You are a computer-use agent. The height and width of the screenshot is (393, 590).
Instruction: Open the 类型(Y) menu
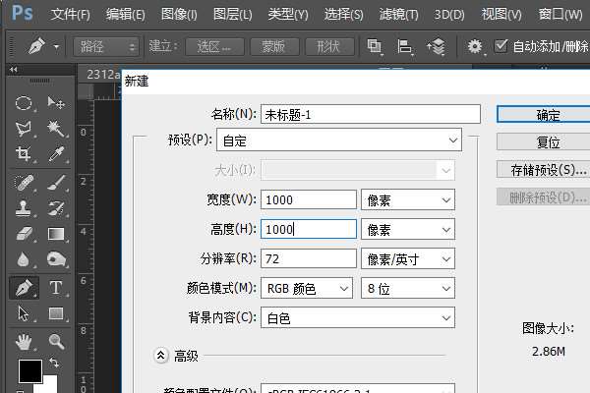(288, 15)
